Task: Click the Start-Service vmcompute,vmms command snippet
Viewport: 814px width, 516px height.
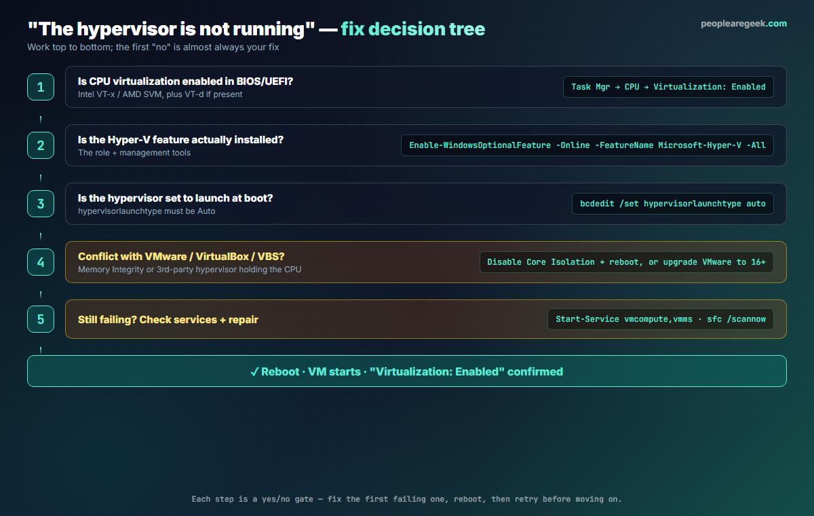Action: [661, 319]
